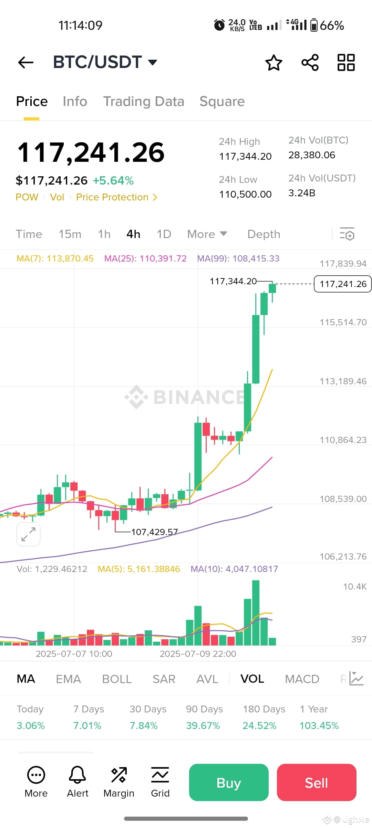Select the 1h chart interval
Screen dimensions: 372x828
click(x=104, y=234)
